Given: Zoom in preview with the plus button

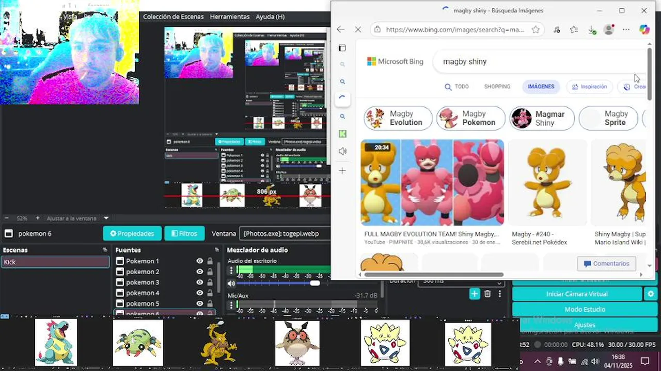Looking at the screenshot, I should click(38, 218).
